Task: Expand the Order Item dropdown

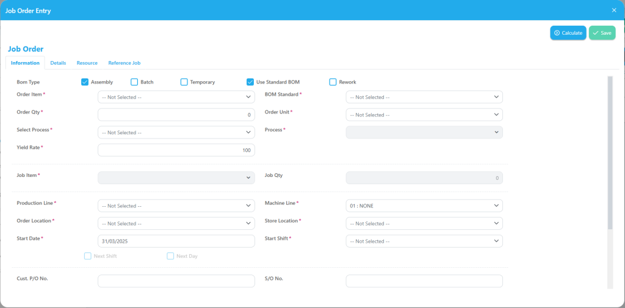Action: tap(176, 97)
